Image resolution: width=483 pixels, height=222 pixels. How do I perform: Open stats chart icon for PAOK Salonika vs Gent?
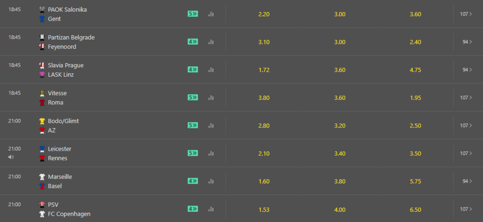tap(211, 14)
